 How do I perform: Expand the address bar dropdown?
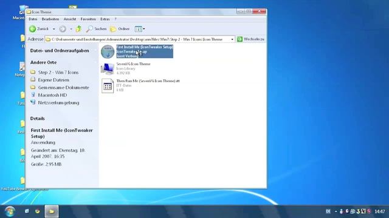(x=232, y=39)
